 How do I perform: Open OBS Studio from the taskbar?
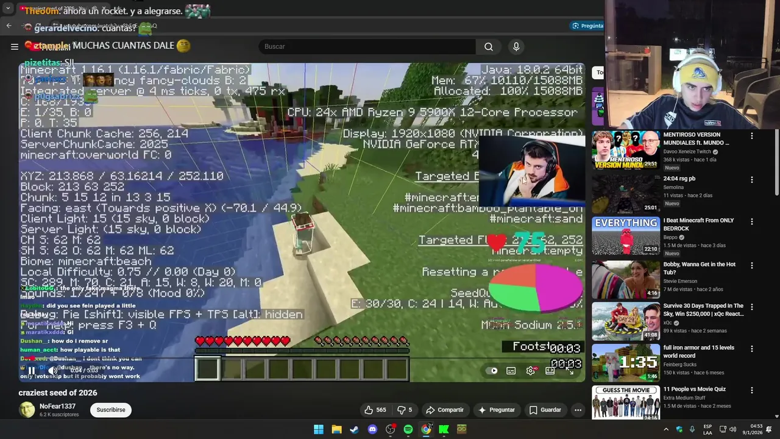(x=390, y=429)
